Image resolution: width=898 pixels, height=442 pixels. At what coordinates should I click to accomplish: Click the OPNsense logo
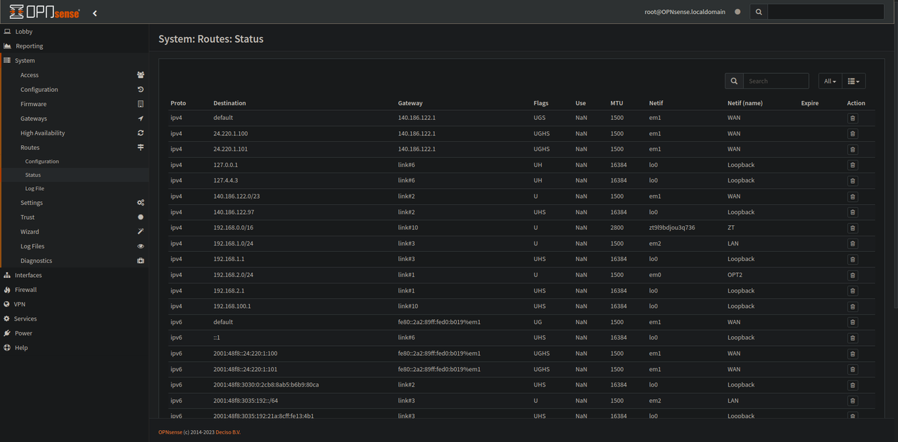44,12
